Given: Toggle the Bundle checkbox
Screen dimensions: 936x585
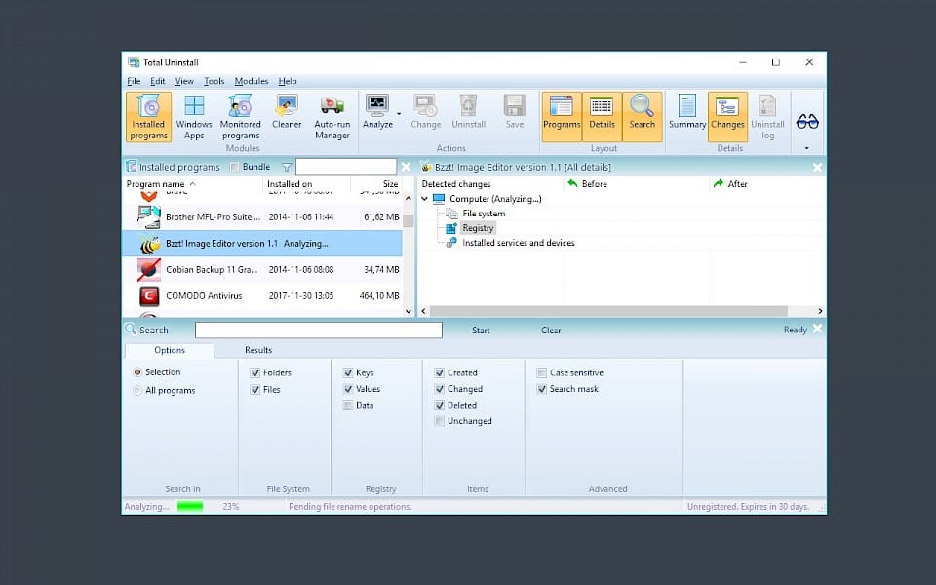Looking at the screenshot, I should point(235,167).
